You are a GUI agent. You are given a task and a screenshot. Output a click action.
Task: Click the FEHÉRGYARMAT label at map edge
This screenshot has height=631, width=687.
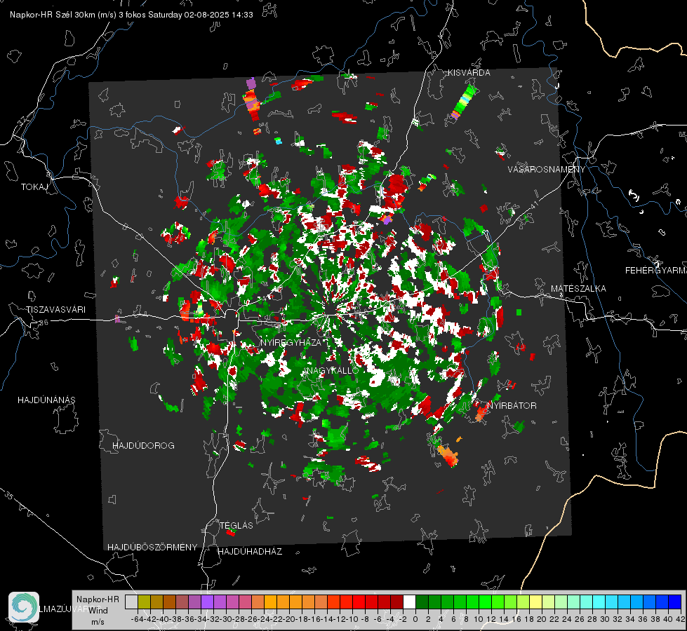[655, 271]
